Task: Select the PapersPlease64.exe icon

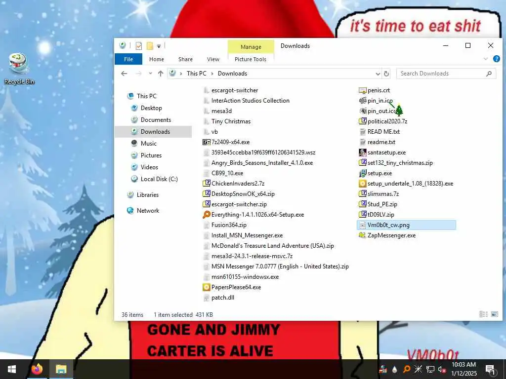Action: pyautogui.click(x=206, y=287)
